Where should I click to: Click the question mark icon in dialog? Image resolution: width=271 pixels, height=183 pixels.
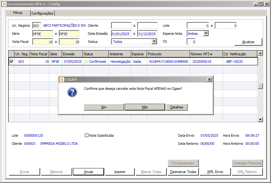click(x=72, y=92)
